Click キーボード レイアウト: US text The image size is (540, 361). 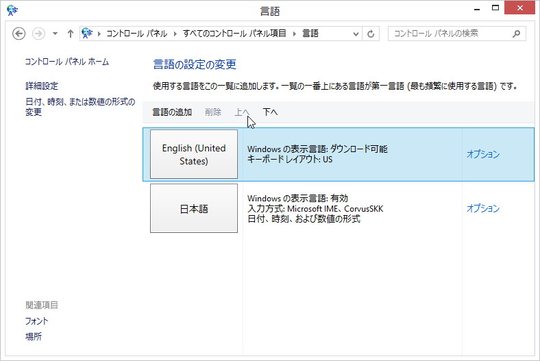click(290, 160)
